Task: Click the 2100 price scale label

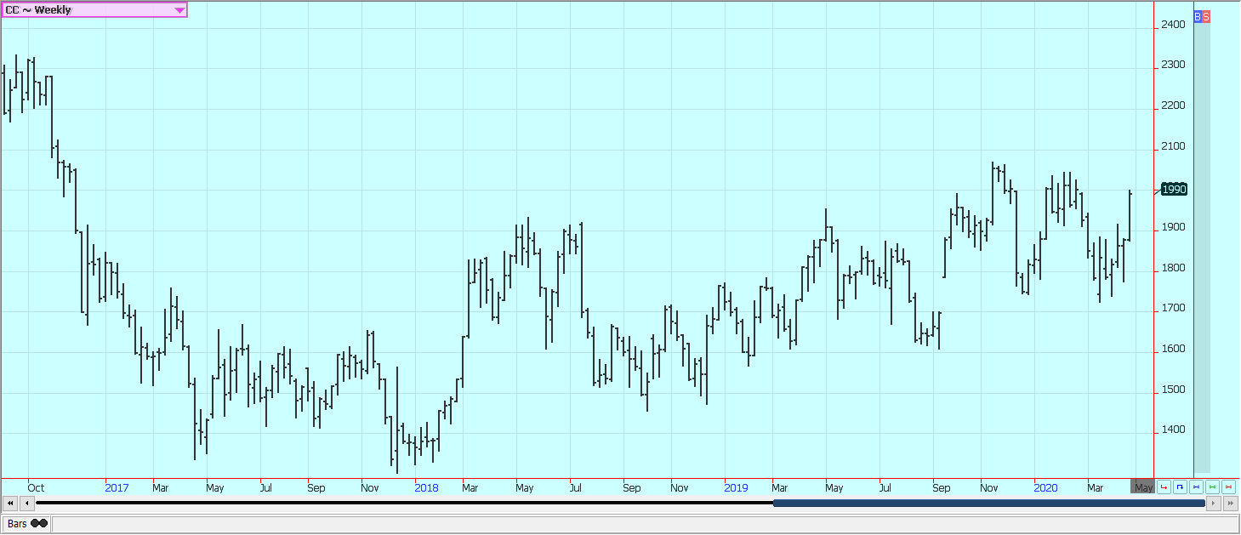Action: tap(1173, 146)
